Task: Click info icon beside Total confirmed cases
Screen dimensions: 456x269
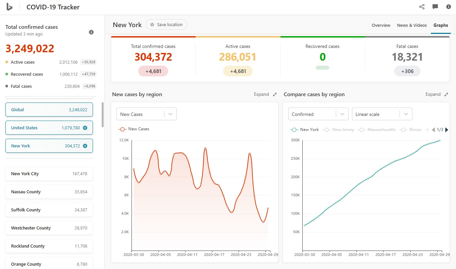Action: (x=91, y=32)
